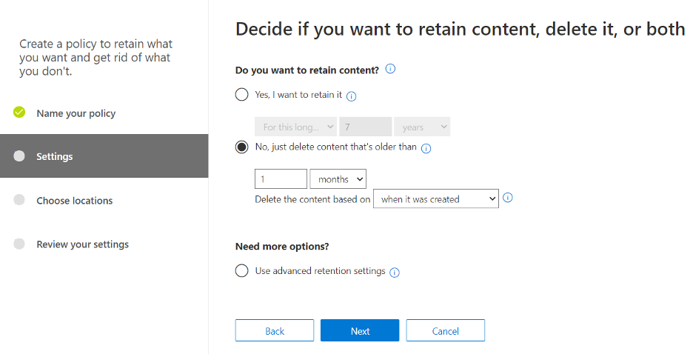Select 'No, just delete content' radio button

point(242,147)
